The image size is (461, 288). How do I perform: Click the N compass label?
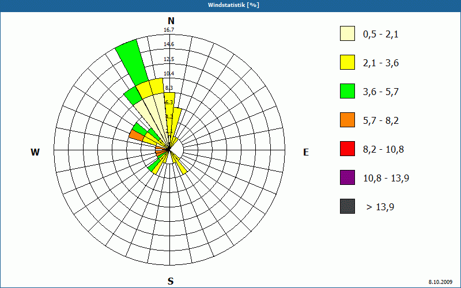pos(171,21)
